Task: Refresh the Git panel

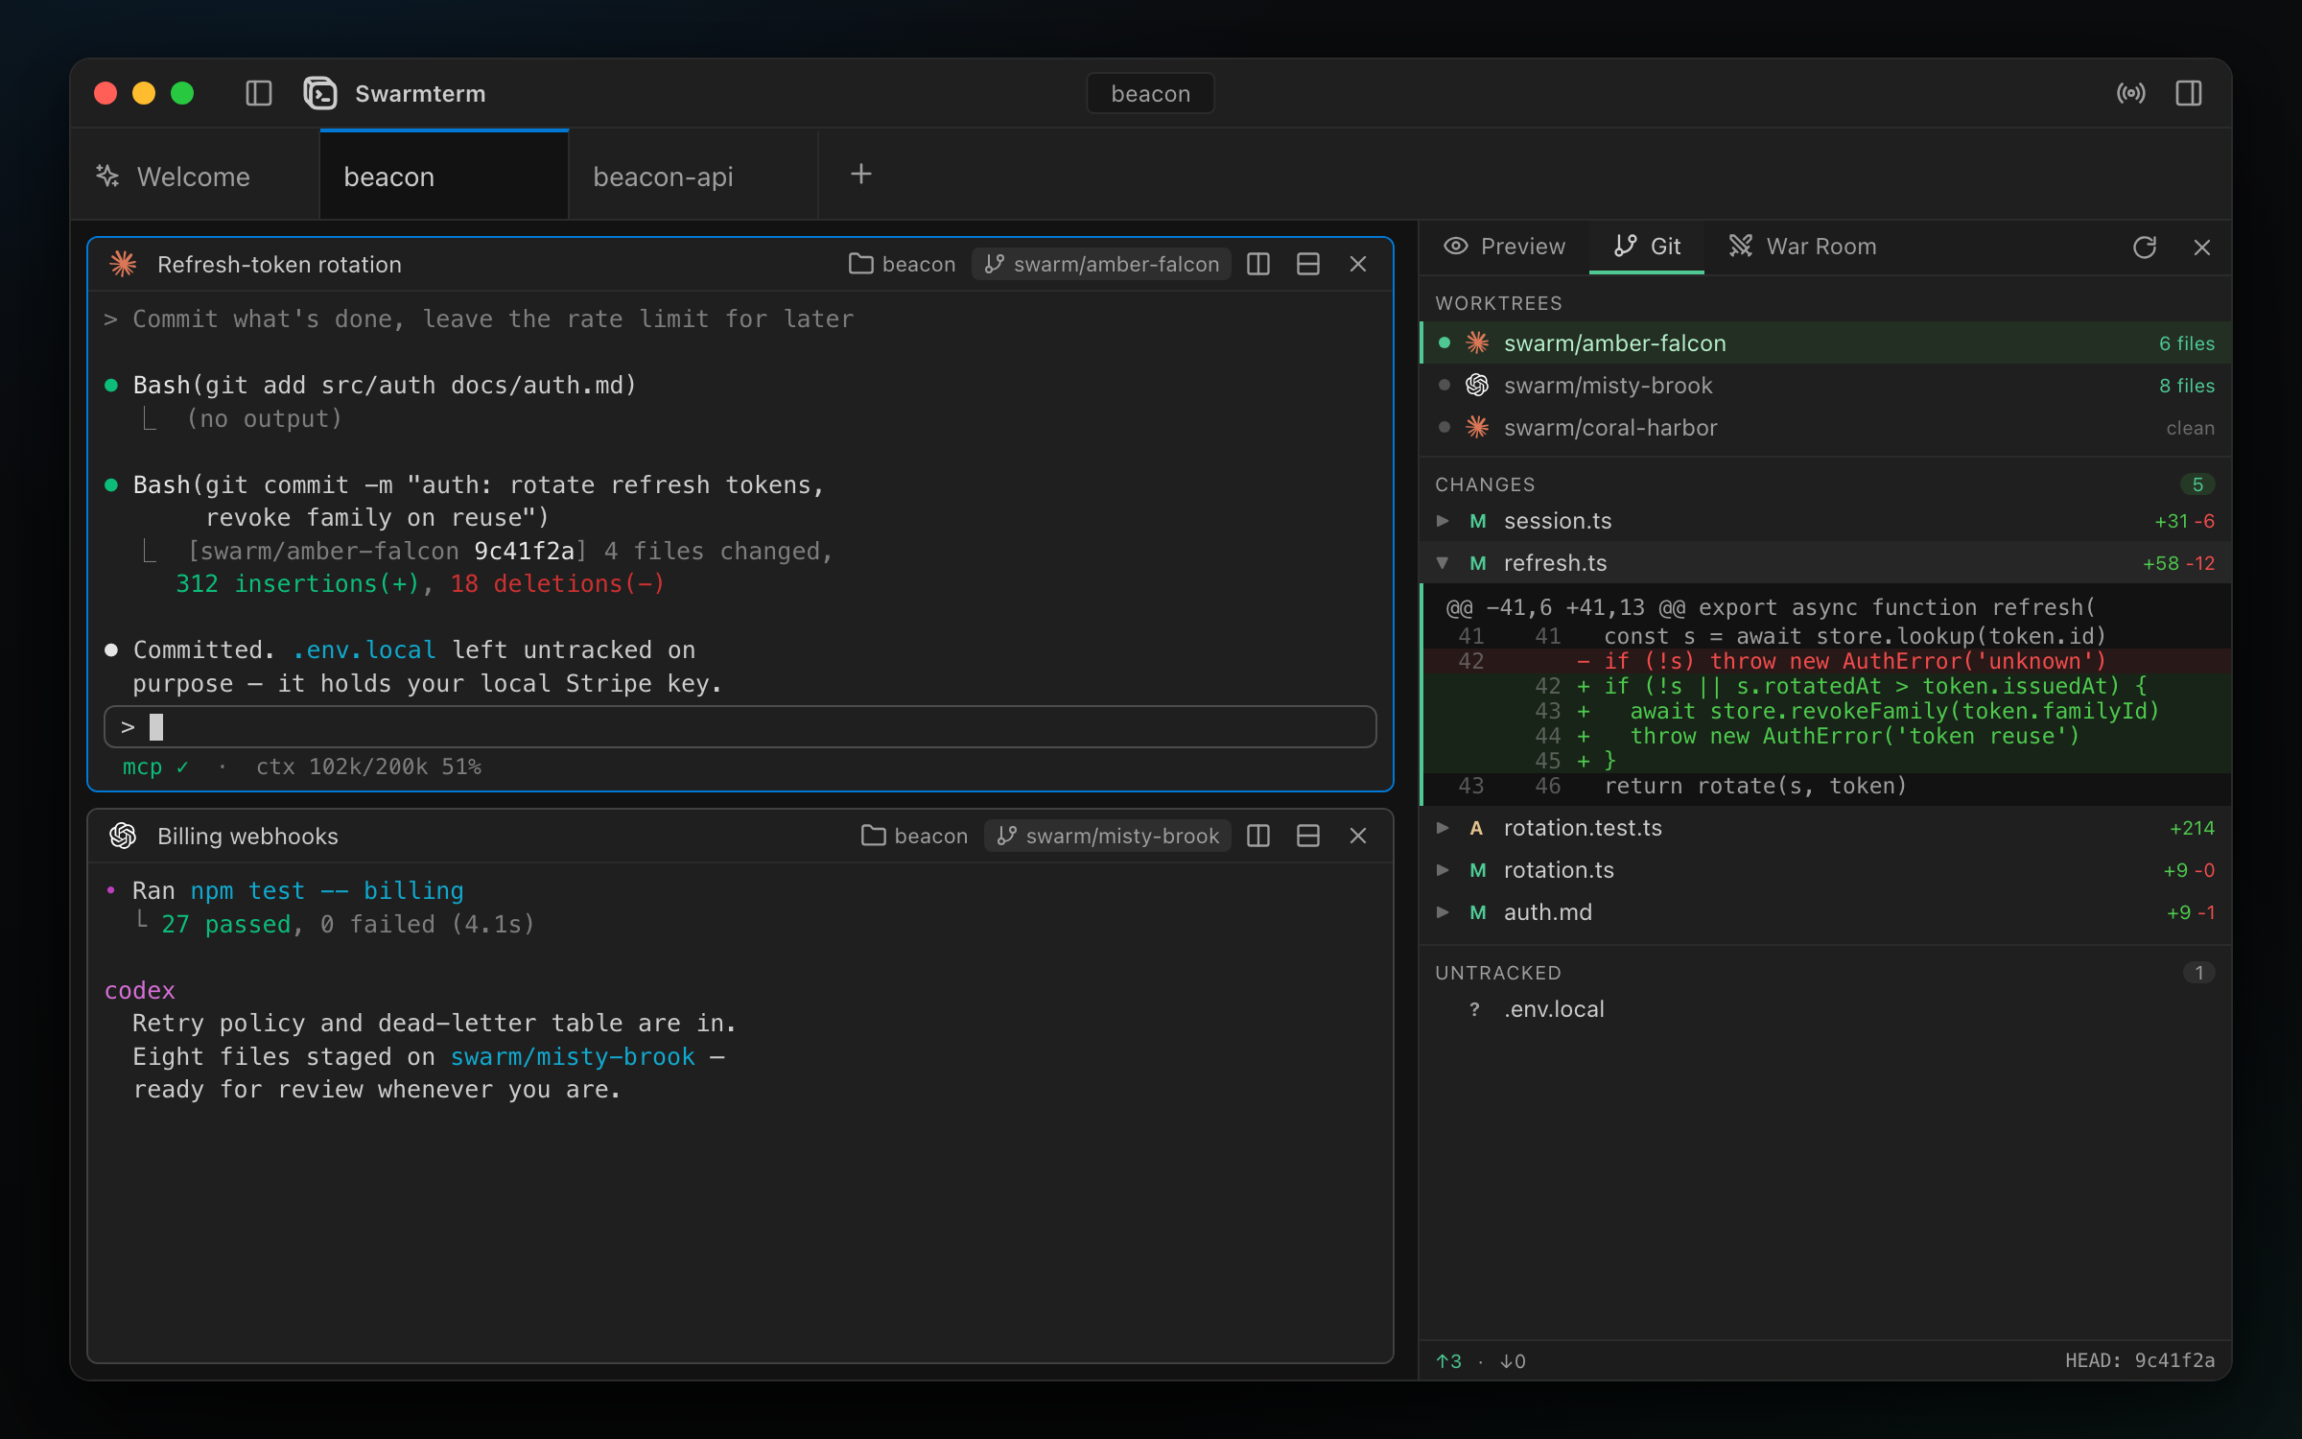Action: point(2145,248)
